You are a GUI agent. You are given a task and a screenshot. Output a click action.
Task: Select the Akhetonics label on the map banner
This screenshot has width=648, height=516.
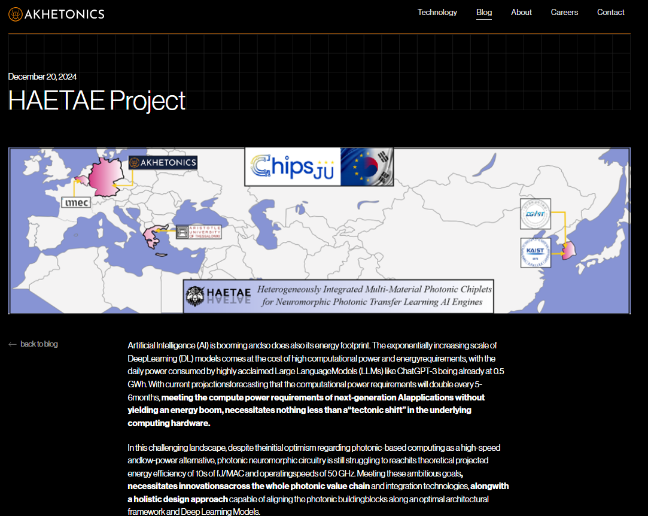(163, 163)
